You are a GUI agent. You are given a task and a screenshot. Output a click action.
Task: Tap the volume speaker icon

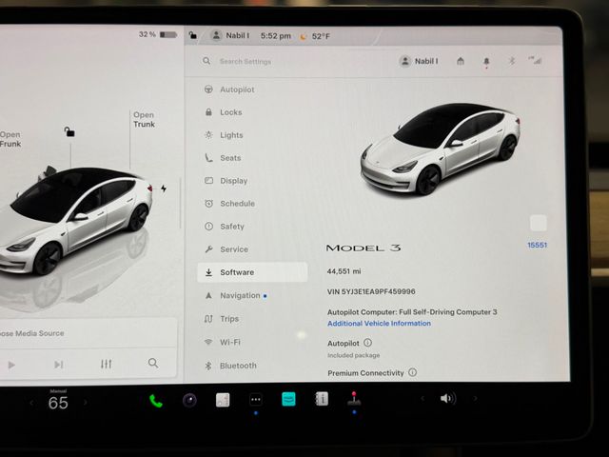[448, 398]
